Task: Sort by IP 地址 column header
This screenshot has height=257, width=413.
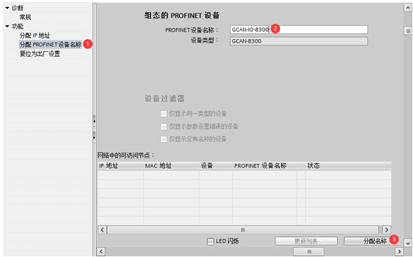Action: pyautogui.click(x=120, y=165)
